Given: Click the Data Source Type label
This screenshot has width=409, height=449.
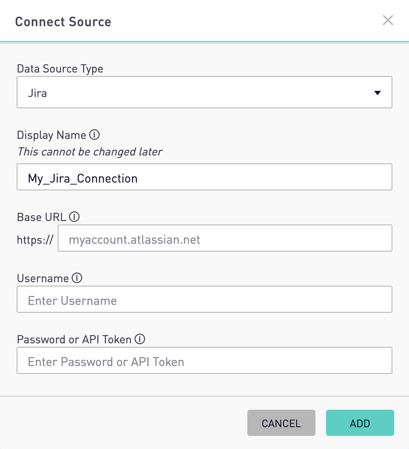Looking at the screenshot, I should click(x=60, y=69).
